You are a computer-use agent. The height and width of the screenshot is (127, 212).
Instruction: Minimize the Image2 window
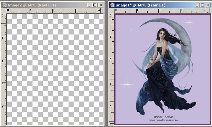pos(89,5)
